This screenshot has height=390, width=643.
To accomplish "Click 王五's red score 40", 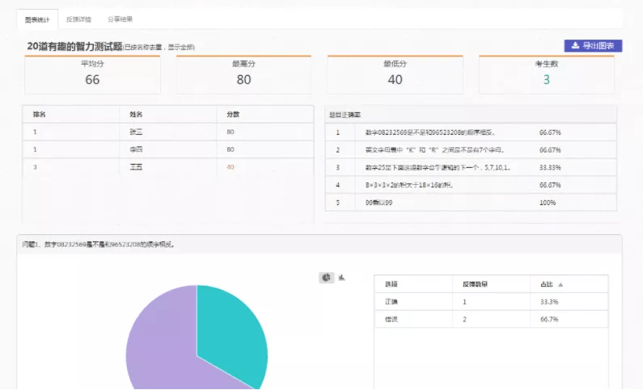I will 231,167.
